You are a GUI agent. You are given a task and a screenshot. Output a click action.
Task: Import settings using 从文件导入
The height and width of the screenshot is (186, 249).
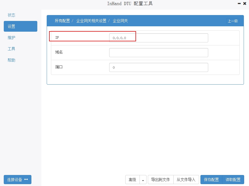186,180
